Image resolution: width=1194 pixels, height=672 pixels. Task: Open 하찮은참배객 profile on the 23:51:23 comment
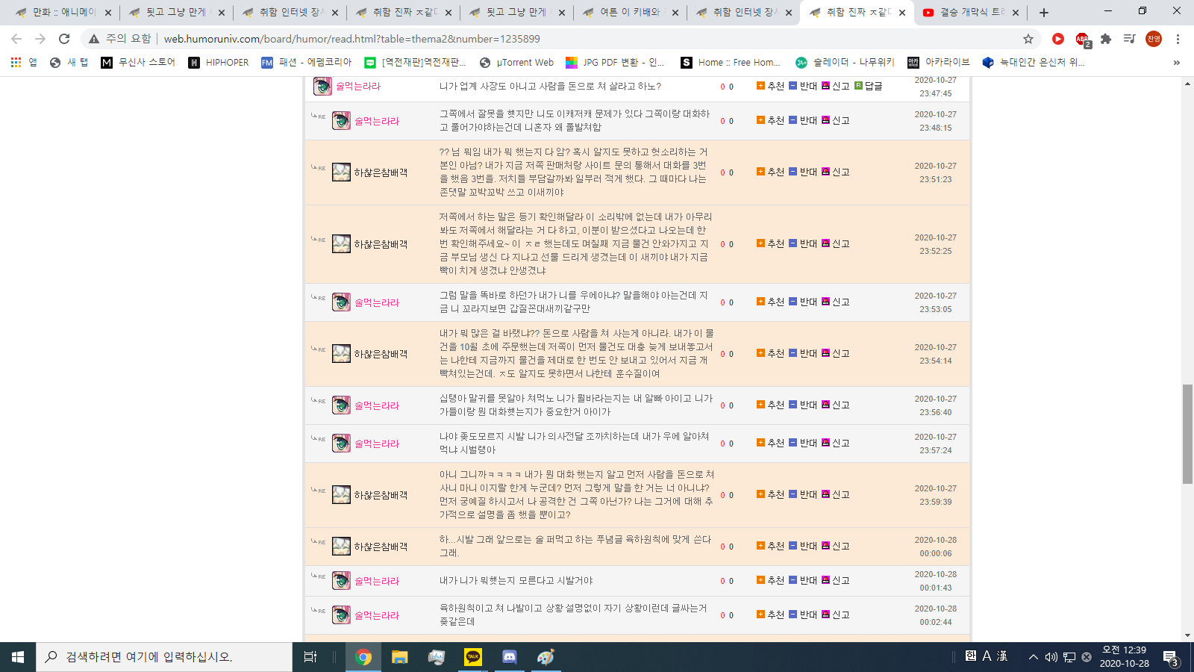pyautogui.click(x=381, y=172)
